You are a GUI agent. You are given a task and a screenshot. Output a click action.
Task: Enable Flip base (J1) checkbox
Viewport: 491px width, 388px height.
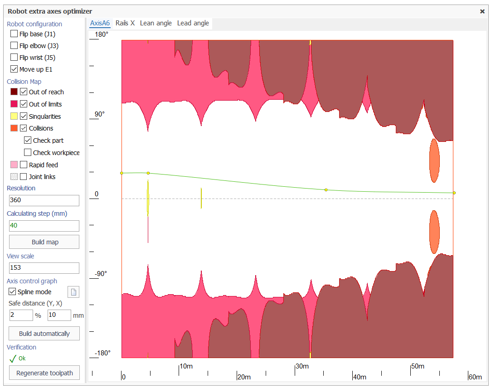(x=14, y=34)
